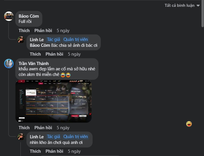Open Bảoo Còm's name link in comment
Image resolution: width=204 pixels, height=156 pixels.
click(x=29, y=16)
